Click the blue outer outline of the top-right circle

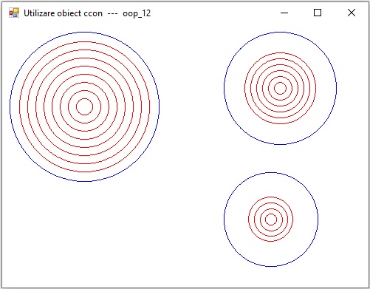(224, 88)
